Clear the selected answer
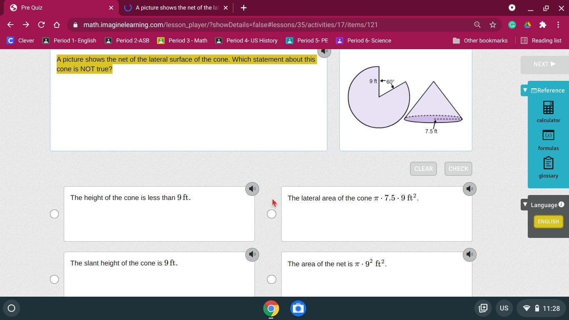The image size is (569, 320). click(x=423, y=169)
